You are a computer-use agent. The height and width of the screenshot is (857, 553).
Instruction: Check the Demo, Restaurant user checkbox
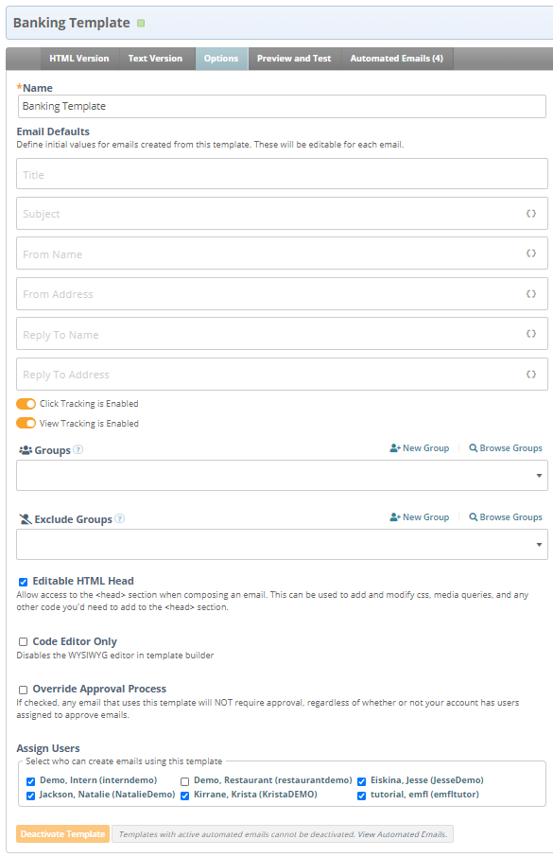pyautogui.click(x=184, y=781)
